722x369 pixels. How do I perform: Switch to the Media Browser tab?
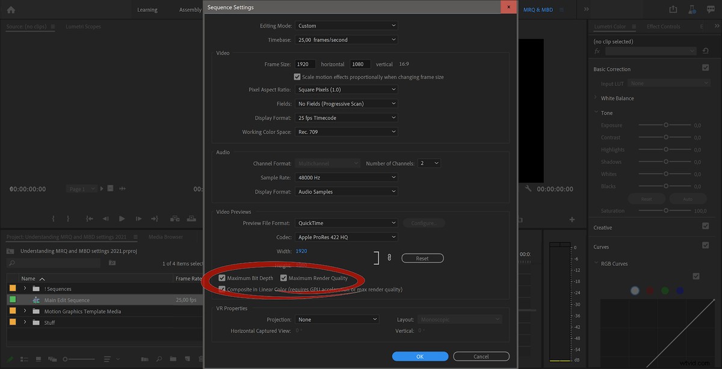(x=165, y=237)
